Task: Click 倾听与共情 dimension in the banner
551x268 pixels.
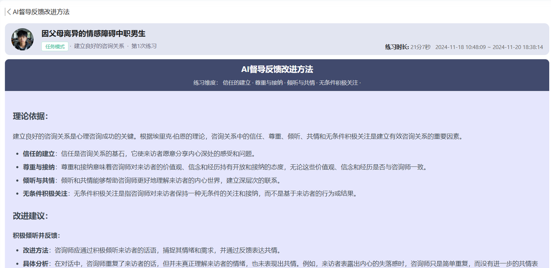Action: pos(301,83)
